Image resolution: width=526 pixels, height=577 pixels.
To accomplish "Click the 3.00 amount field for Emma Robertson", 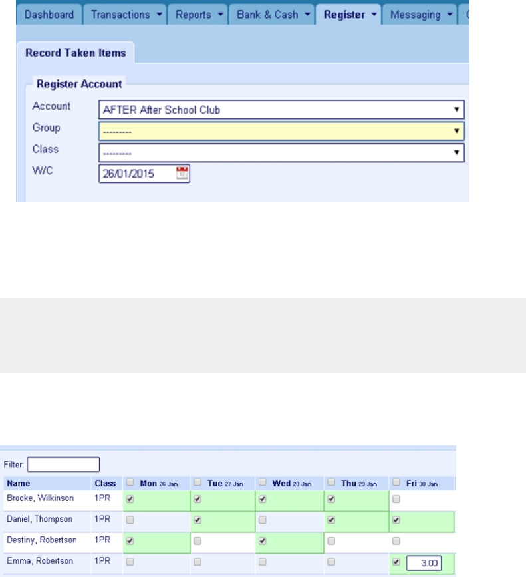I will (424, 563).
